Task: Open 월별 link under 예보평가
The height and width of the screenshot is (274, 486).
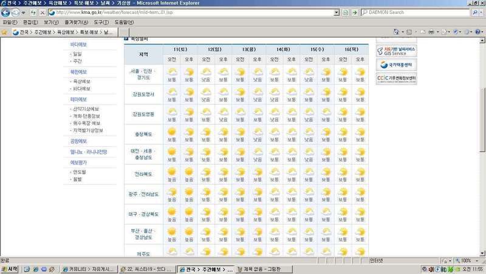Action: [77, 179]
